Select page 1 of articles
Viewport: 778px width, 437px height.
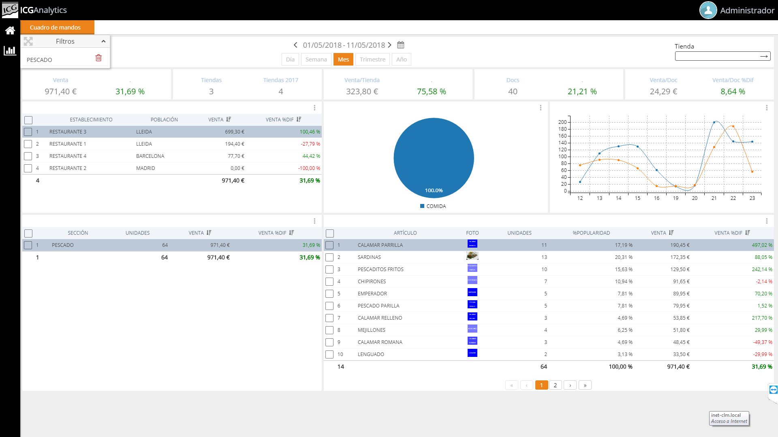tap(541, 385)
